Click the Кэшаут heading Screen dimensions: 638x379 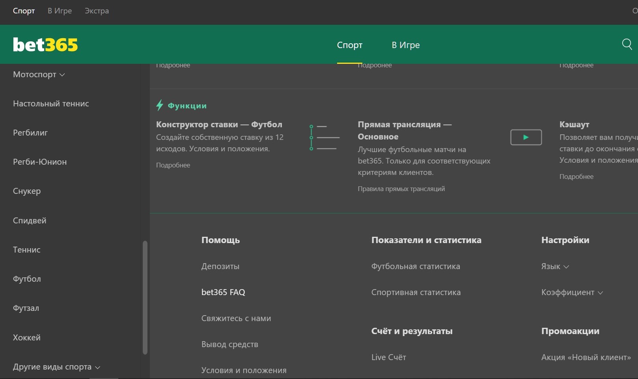click(x=575, y=124)
